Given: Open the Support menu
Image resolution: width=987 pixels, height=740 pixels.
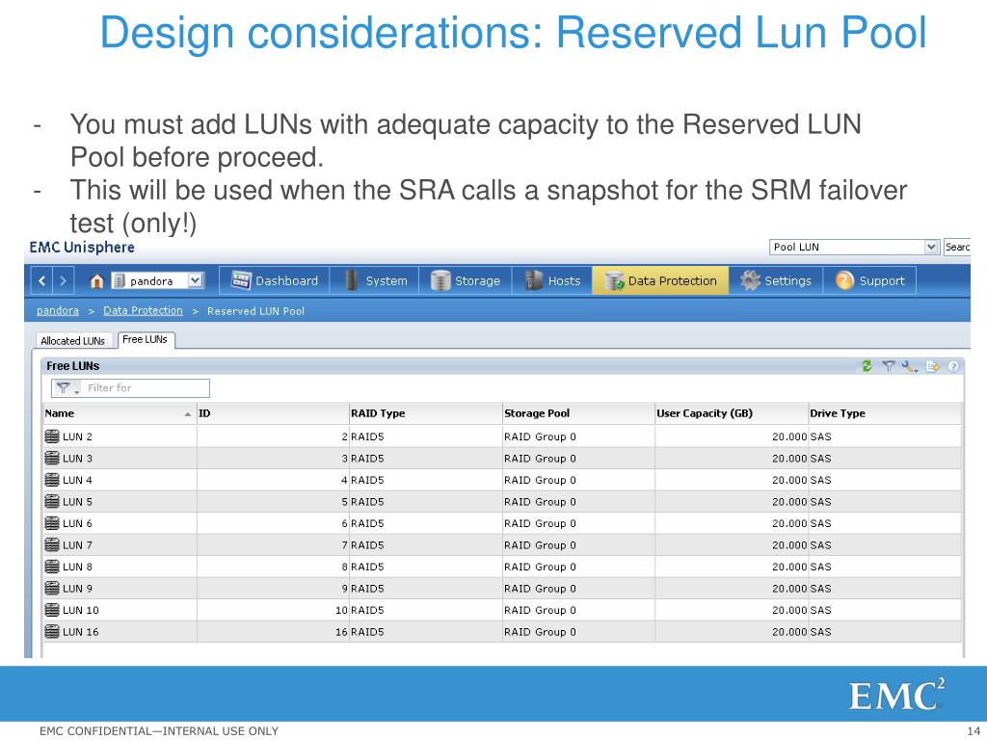Looking at the screenshot, I should [x=870, y=280].
